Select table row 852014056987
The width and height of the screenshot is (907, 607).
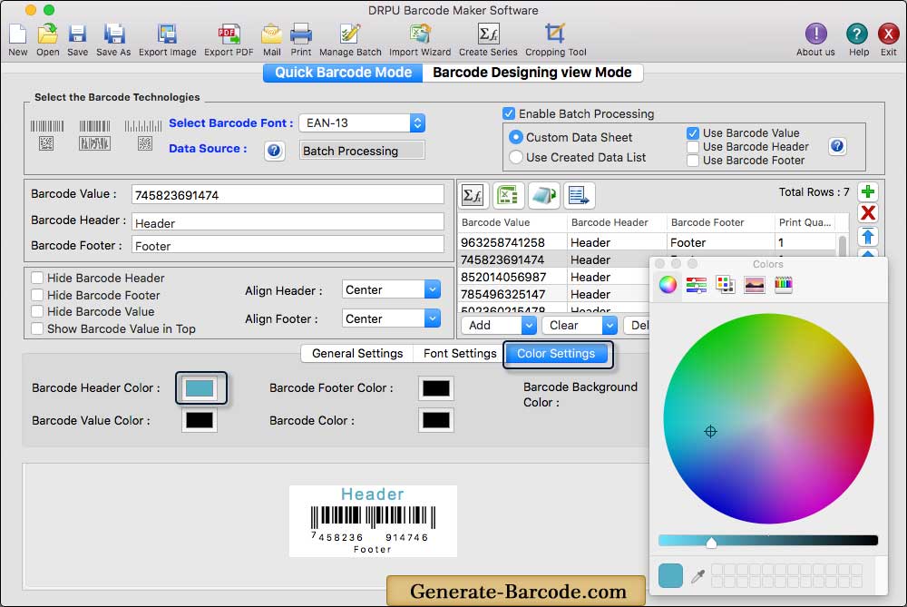pyautogui.click(x=554, y=277)
